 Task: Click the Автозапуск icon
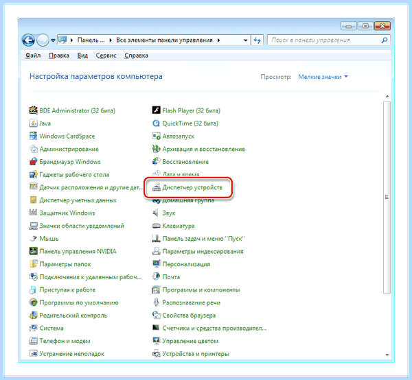tap(156, 136)
